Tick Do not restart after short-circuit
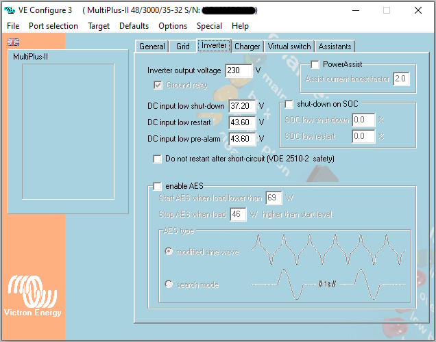 click(158, 159)
